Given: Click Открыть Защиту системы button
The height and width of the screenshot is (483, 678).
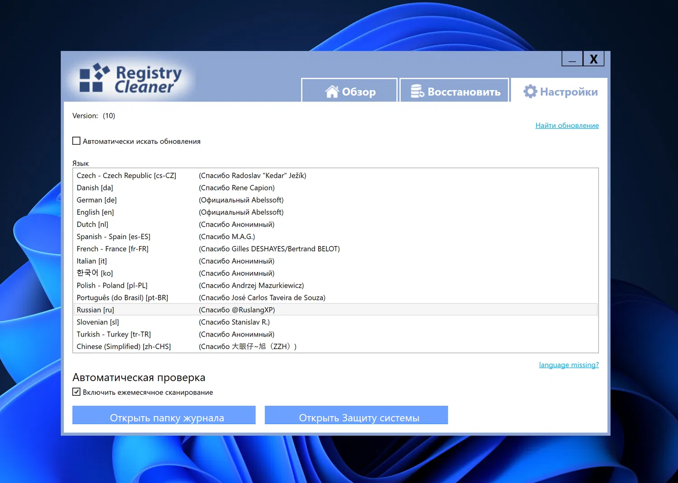Looking at the screenshot, I should (x=356, y=415).
